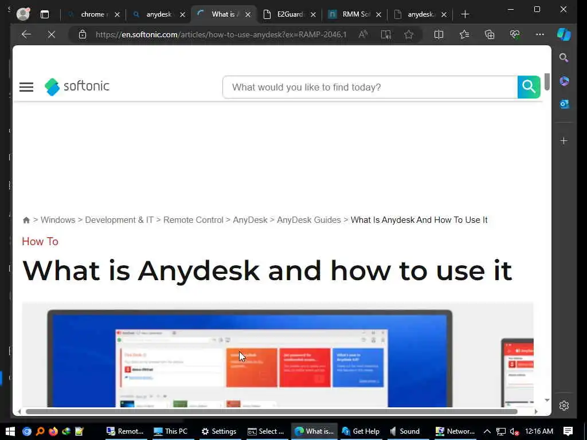Click the address bar URL

(x=221, y=34)
